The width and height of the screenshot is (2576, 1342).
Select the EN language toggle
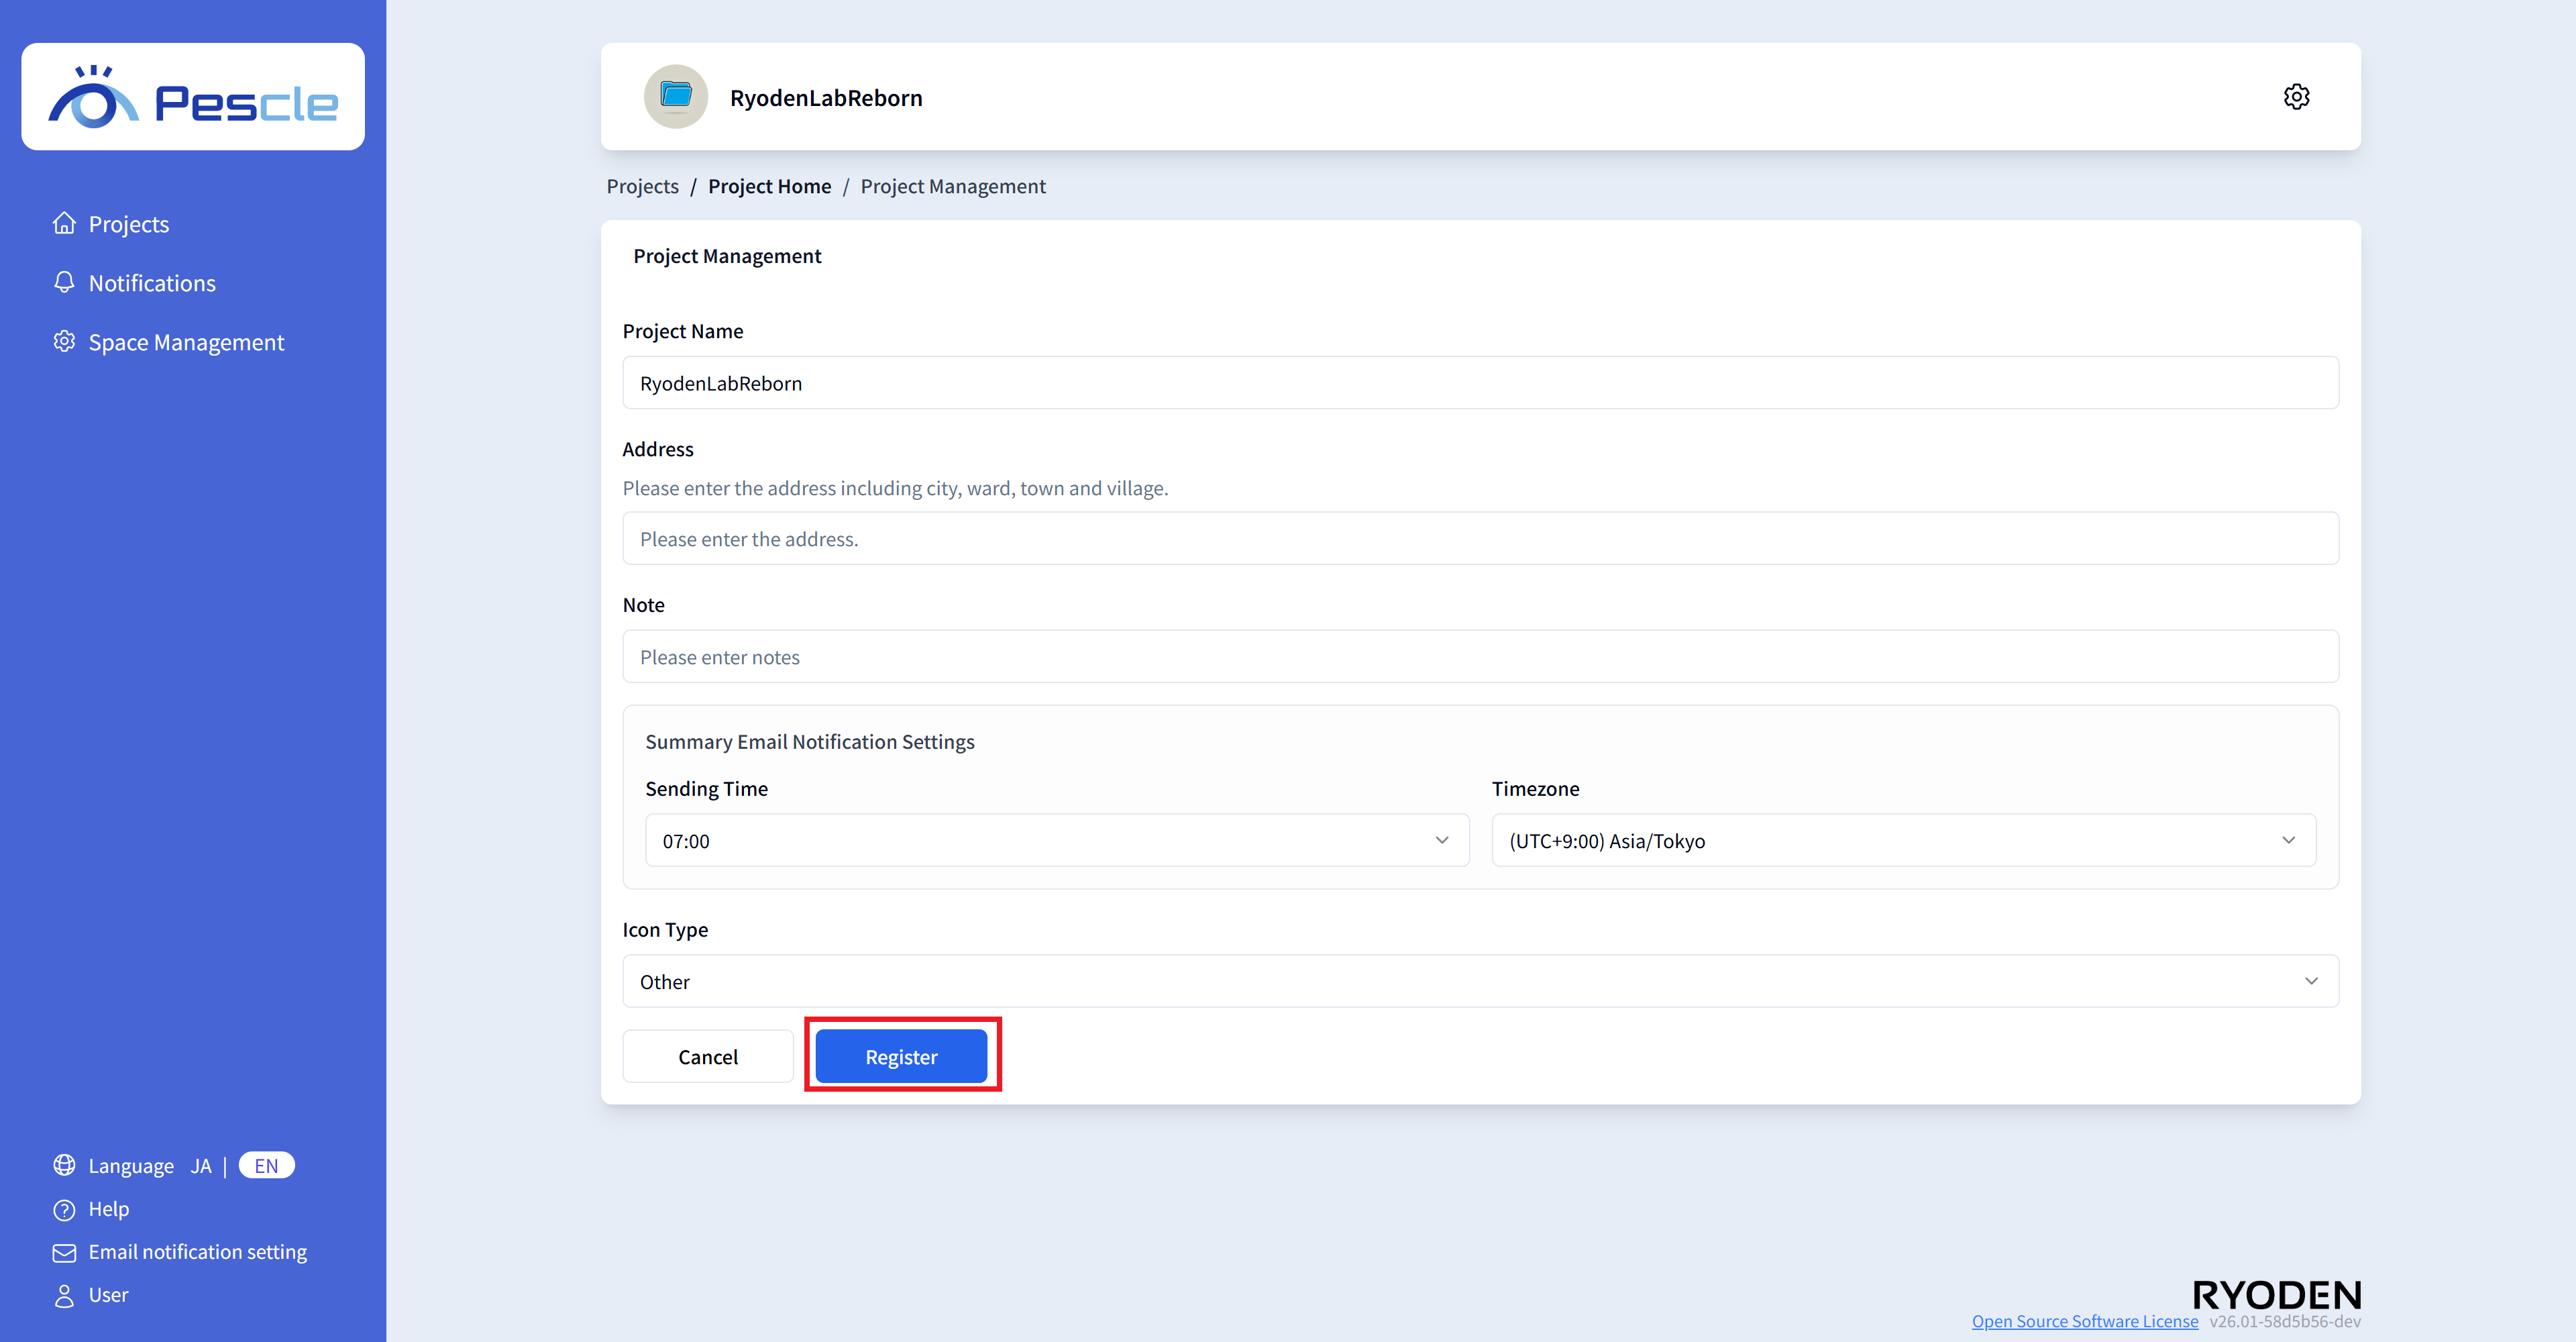tap(266, 1166)
